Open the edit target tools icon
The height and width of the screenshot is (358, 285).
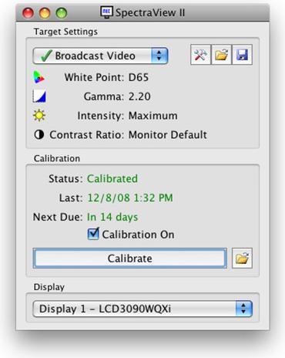tap(200, 55)
